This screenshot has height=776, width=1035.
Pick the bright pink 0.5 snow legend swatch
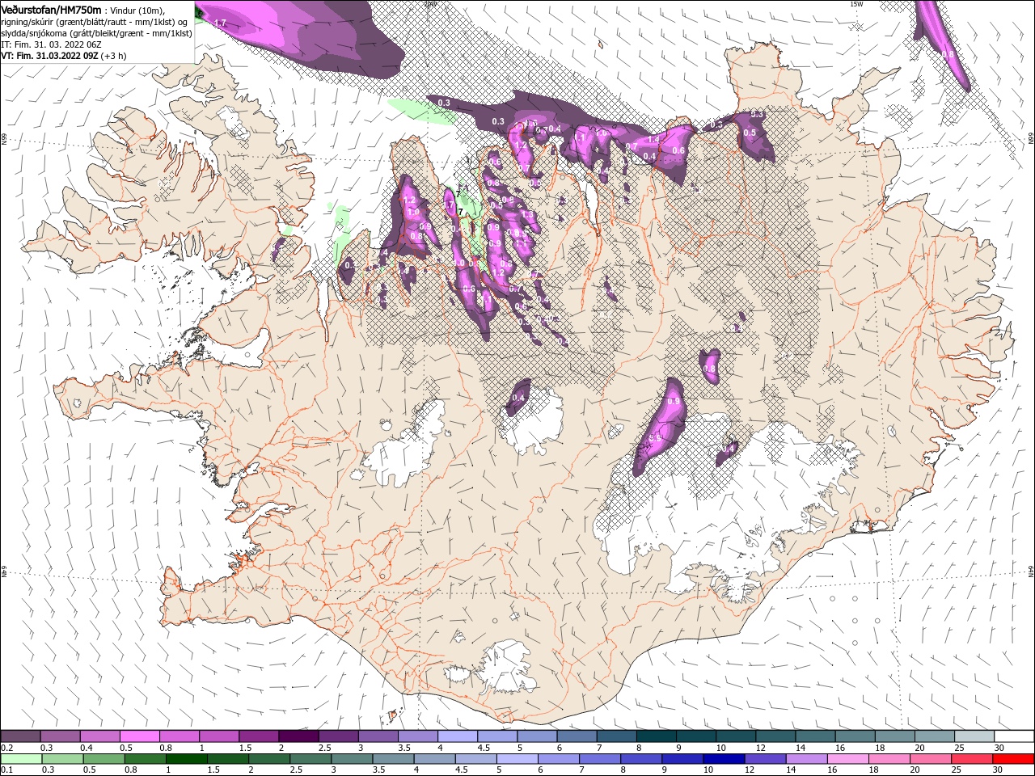coord(139,736)
